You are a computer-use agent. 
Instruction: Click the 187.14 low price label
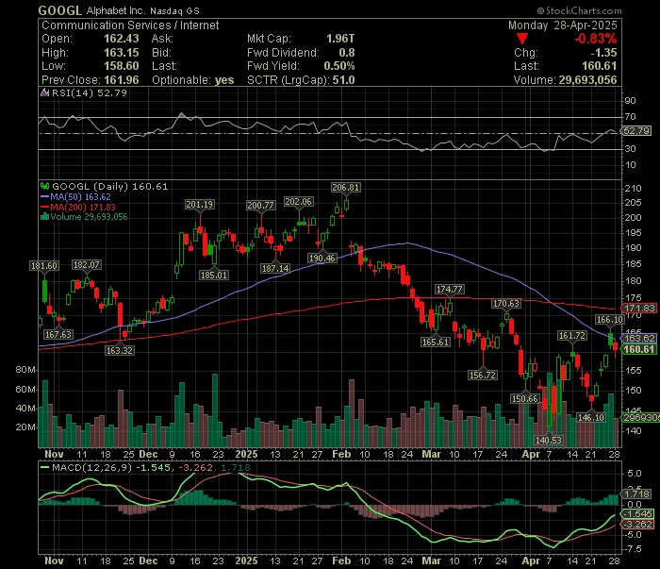pos(275,268)
